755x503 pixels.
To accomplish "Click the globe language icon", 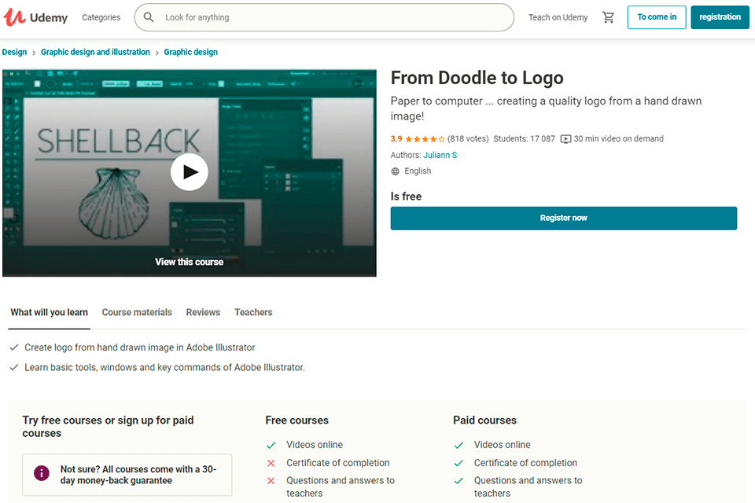I will point(396,171).
